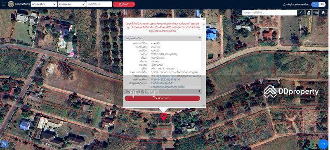Switch language toggle to TH

click(315, 4)
